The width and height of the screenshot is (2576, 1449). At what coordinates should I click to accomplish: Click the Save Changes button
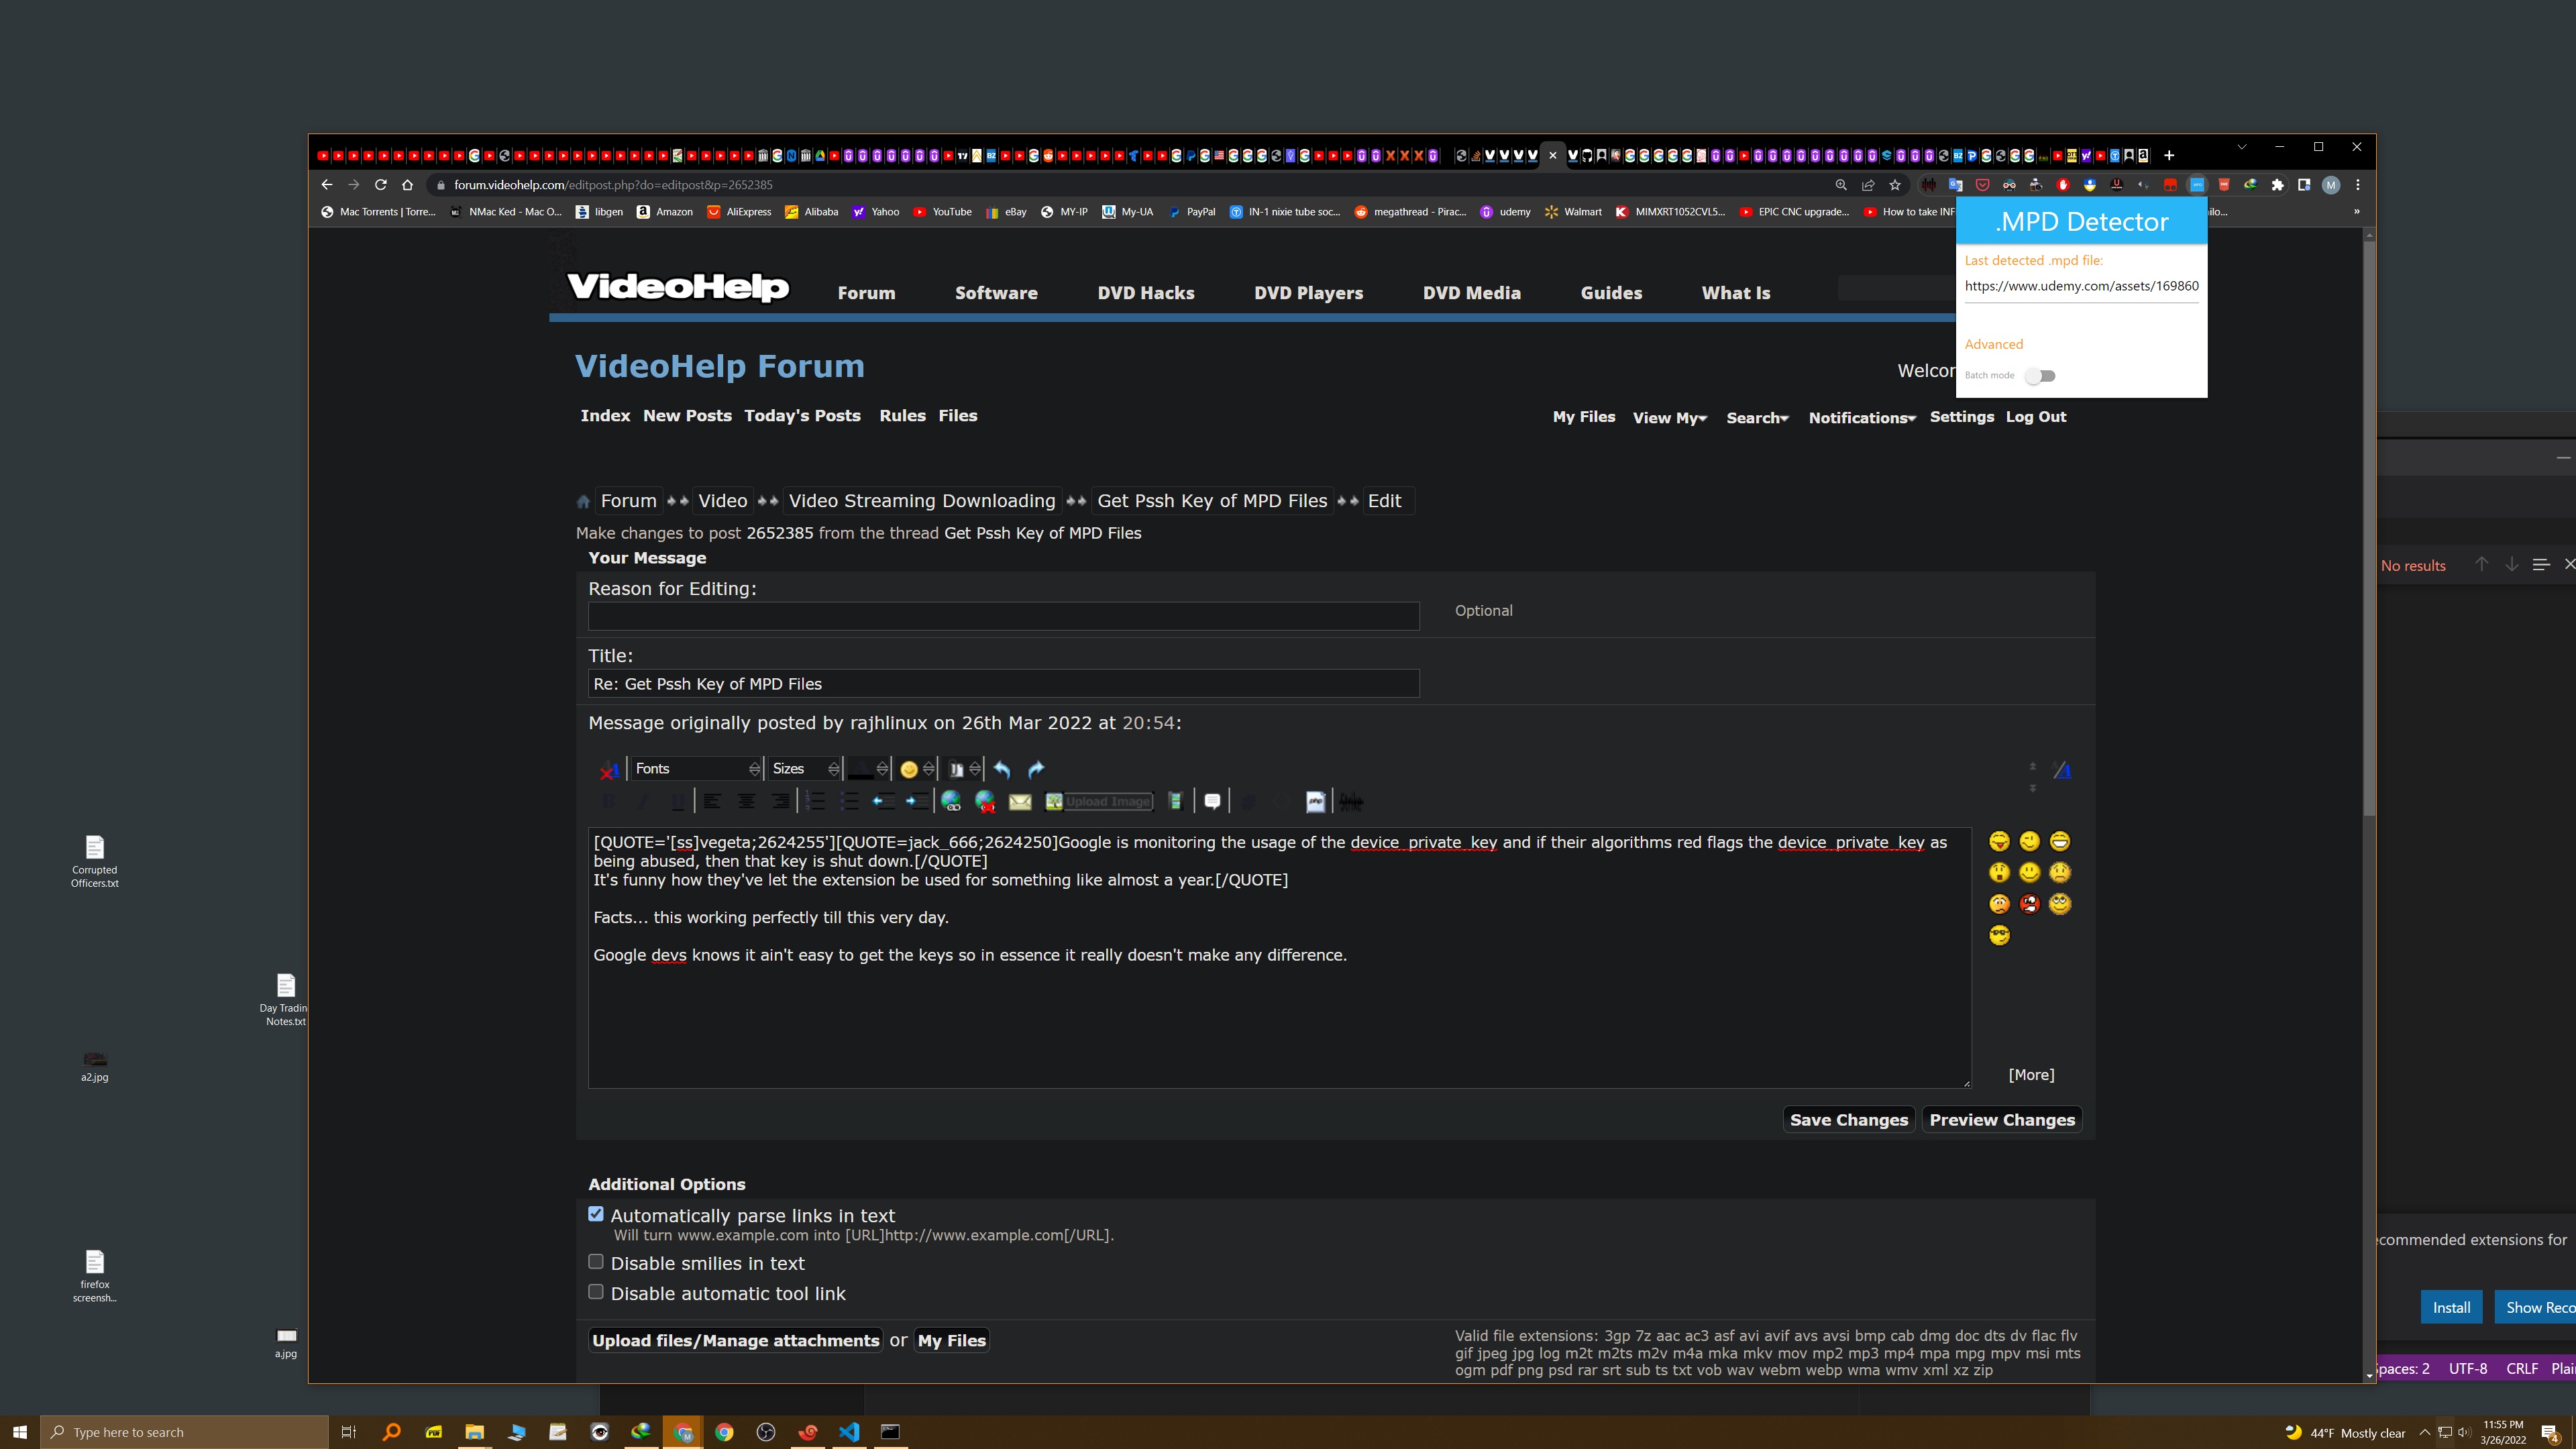point(1848,1120)
